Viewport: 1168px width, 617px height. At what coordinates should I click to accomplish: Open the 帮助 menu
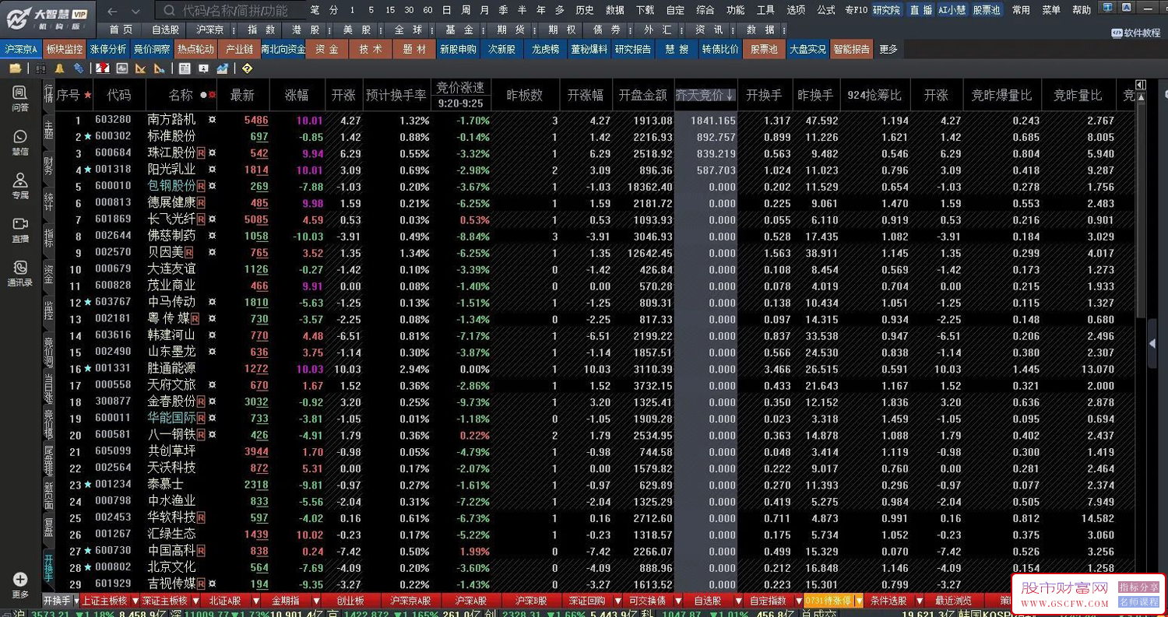click(x=1082, y=10)
